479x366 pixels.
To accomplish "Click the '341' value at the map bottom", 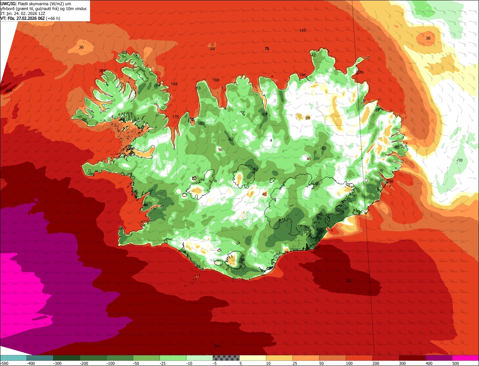I will point(217,347).
